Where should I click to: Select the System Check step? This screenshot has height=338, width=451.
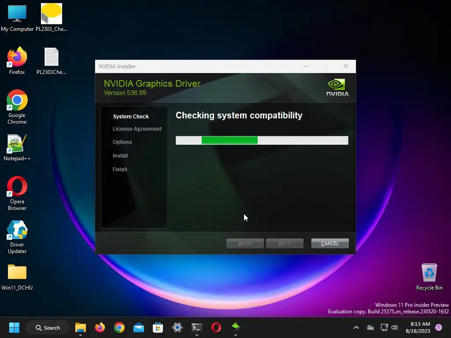(131, 116)
